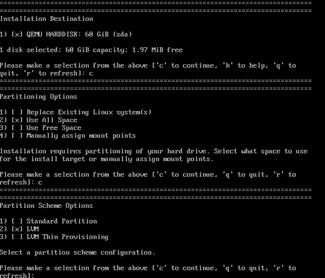Toggle the QEMU HARDDISK sda checkbox

click(x=17, y=34)
